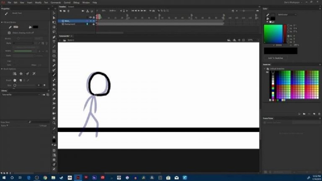322x181 pixels.
Task: Select the Selection arrow tool
Action: (54, 13)
